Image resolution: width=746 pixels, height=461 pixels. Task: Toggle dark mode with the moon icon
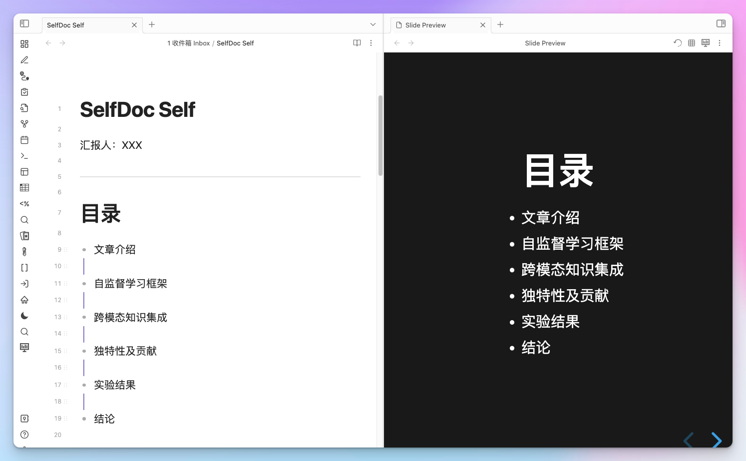click(24, 316)
